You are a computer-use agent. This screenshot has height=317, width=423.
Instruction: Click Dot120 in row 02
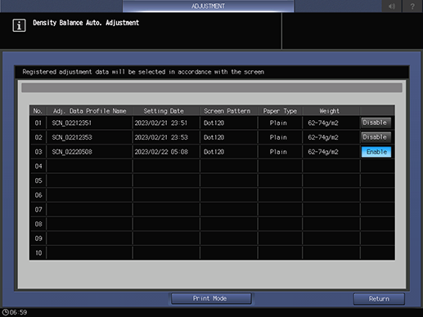pos(214,137)
